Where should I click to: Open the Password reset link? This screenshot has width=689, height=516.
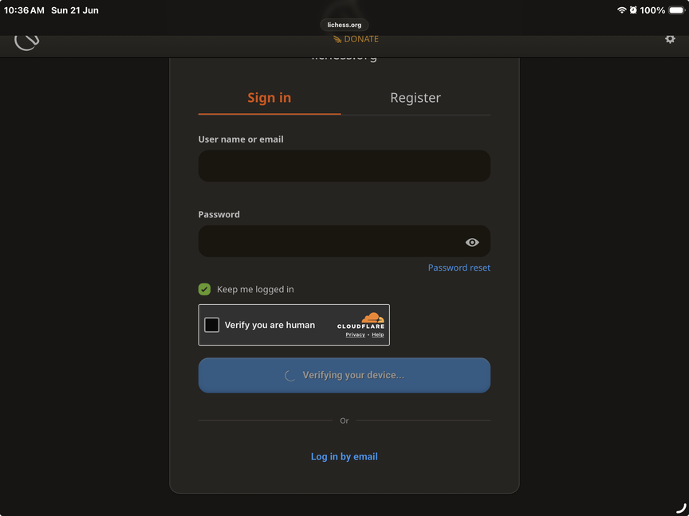click(x=459, y=268)
